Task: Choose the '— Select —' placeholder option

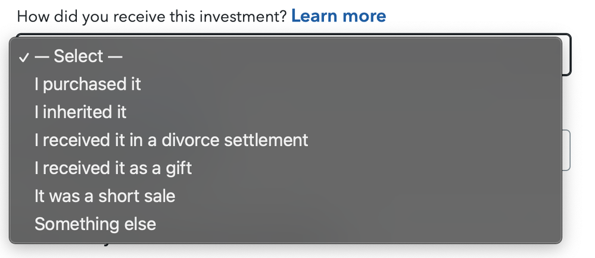Action: [x=285, y=56]
